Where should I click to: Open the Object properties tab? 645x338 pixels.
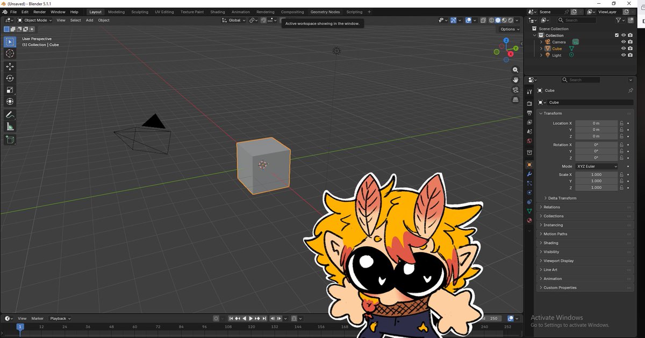529,165
